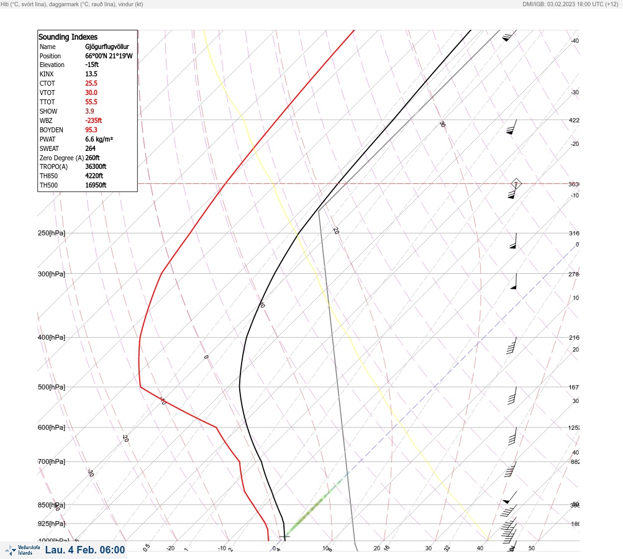Click the 600[hPa] pressure label

[52, 427]
